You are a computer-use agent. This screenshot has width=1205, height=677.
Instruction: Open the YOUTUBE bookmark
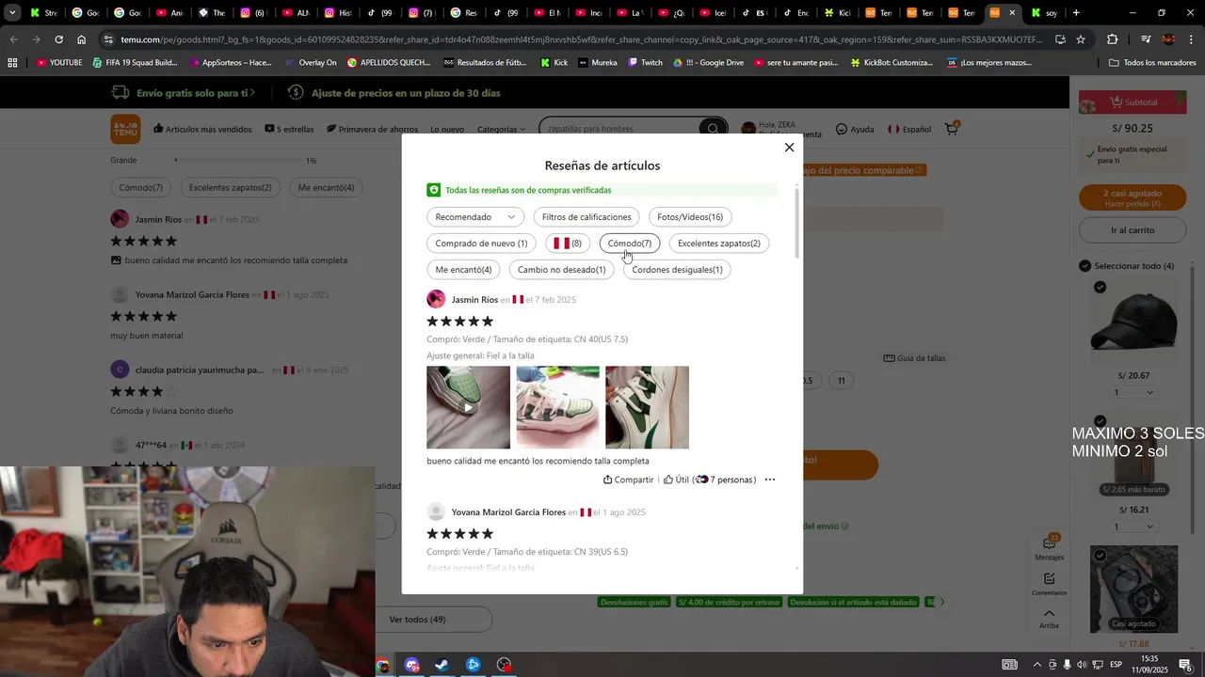pyautogui.click(x=59, y=63)
